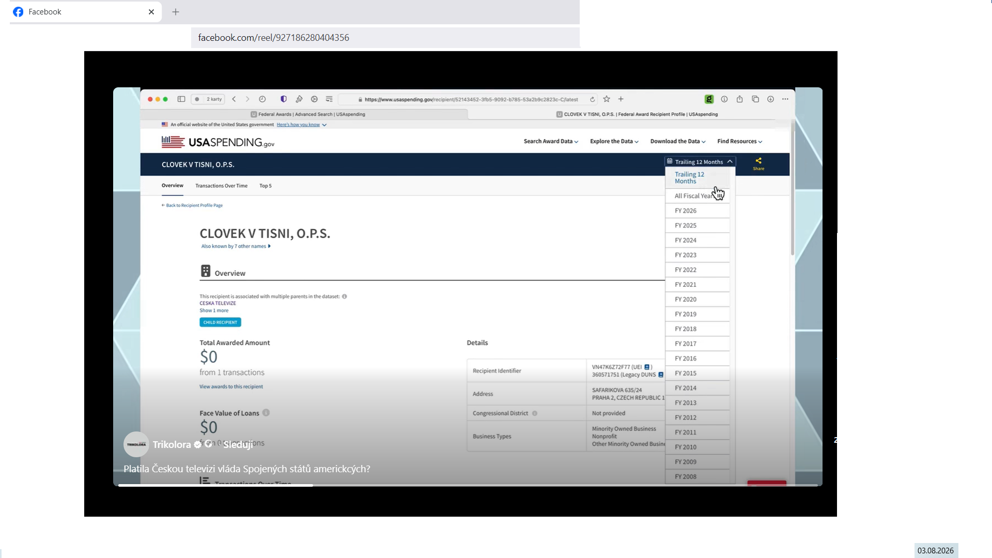The image size is (992, 558).
Task: Select the Facebook tab in outer browser
Action: coord(86,12)
